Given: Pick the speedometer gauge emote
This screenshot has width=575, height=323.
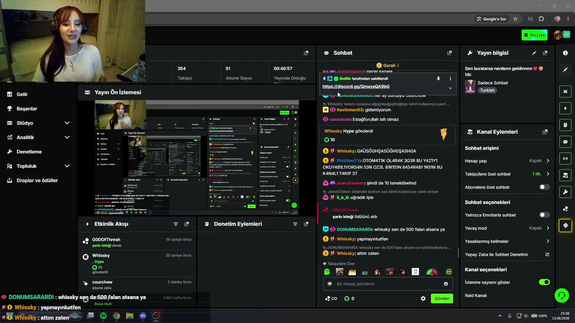Looking at the screenshot, I should click(x=432, y=272).
